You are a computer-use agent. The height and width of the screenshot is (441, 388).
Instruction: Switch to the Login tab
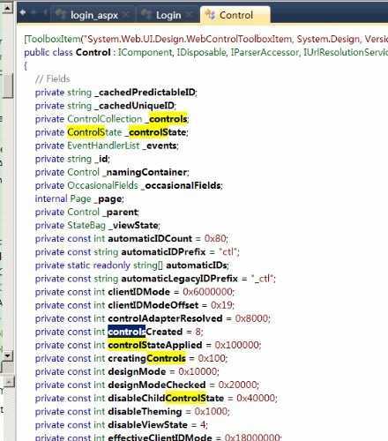[x=168, y=15]
